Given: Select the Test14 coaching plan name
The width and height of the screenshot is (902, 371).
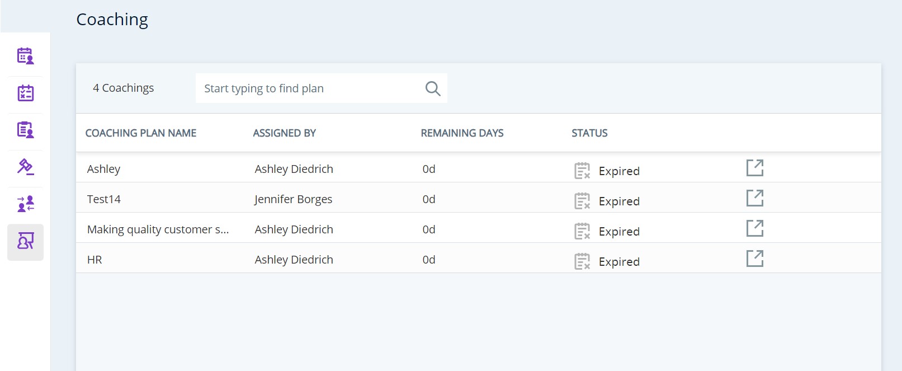Looking at the screenshot, I should click(104, 199).
